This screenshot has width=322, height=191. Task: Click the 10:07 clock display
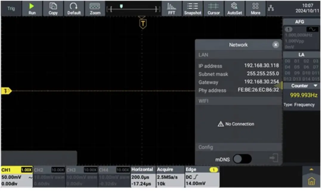tap(307, 6)
